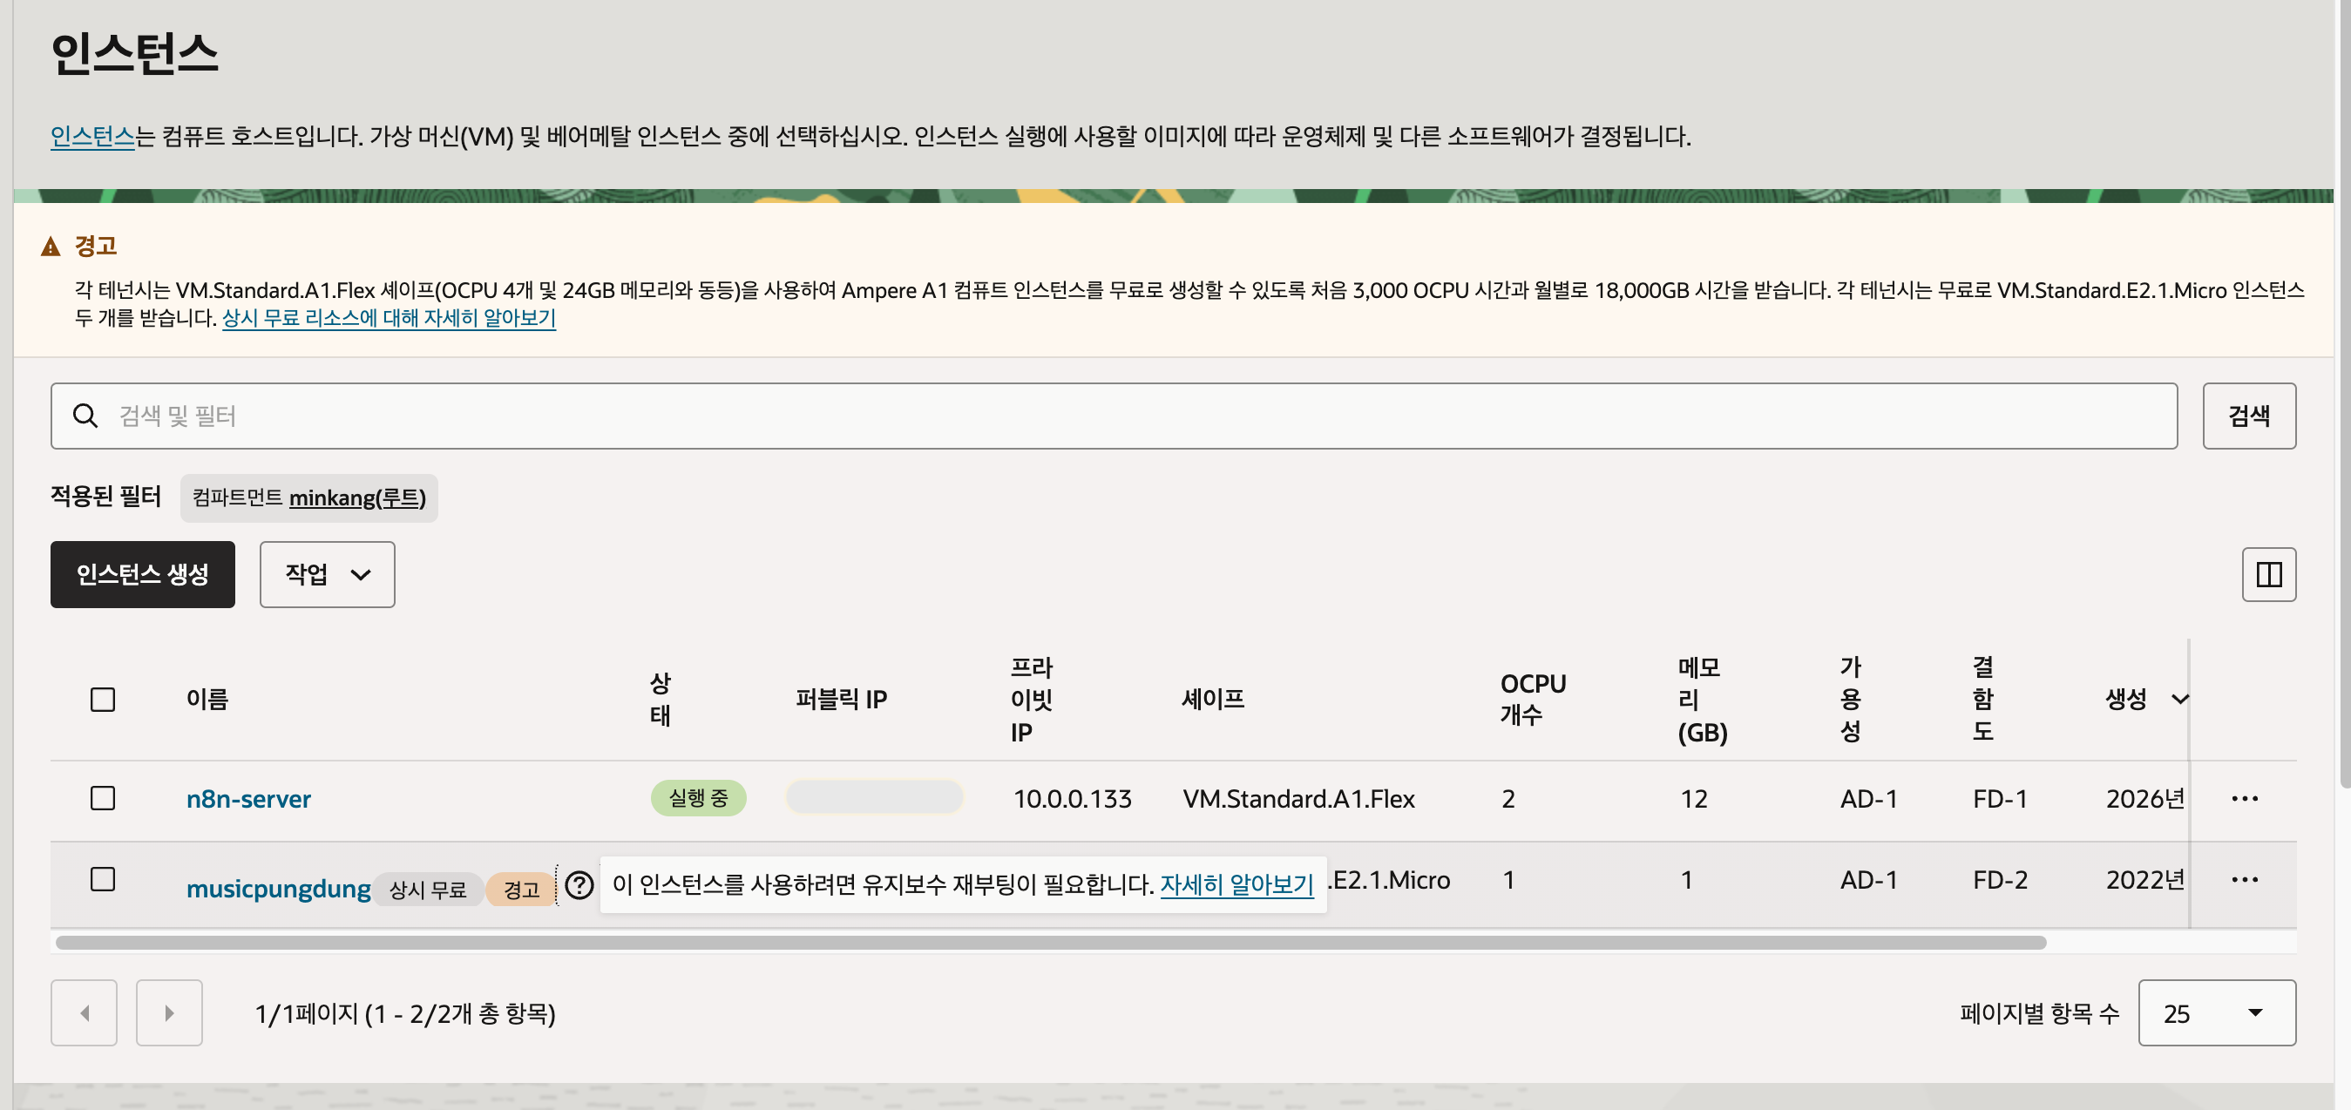Click the 검색 button
This screenshot has height=1110, width=2351.
tap(2249, 416)
